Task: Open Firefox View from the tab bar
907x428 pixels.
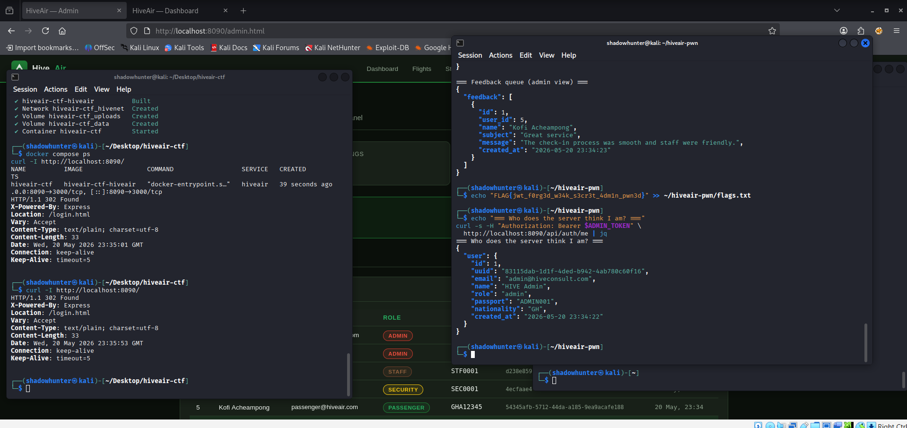Action: point(9,10)
